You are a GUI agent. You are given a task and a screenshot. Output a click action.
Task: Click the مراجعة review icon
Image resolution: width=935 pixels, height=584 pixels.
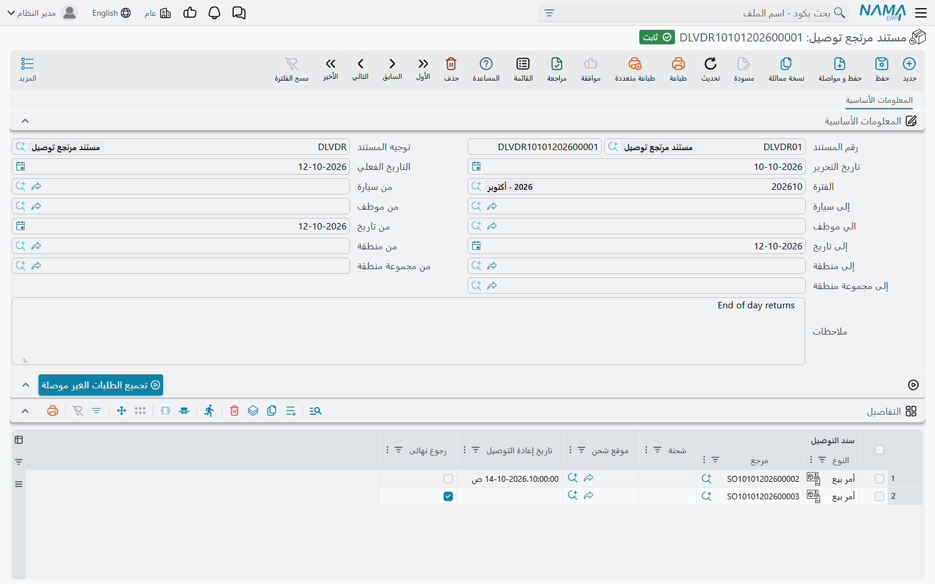point(557,64)
